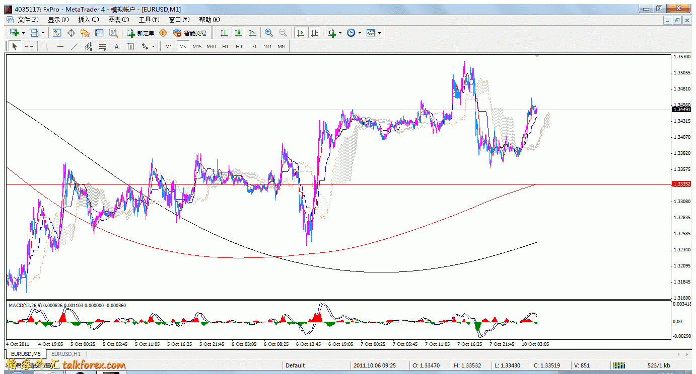Click the red 1.33352 price line label
The image size is (696, 374).
coord(681,184)
